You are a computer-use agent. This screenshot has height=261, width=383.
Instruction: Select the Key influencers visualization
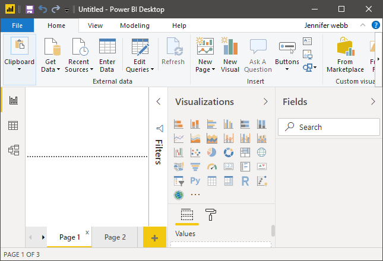coord(262,181)
